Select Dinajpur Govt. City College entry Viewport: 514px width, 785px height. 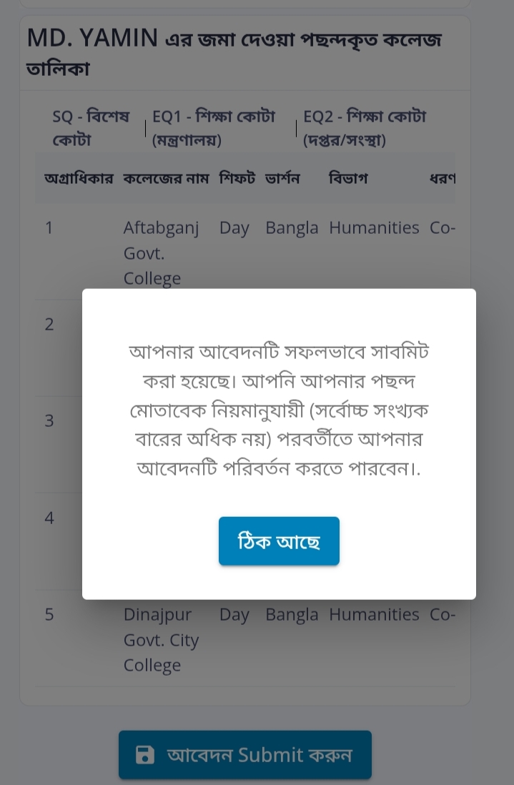[x=161, y=639]
